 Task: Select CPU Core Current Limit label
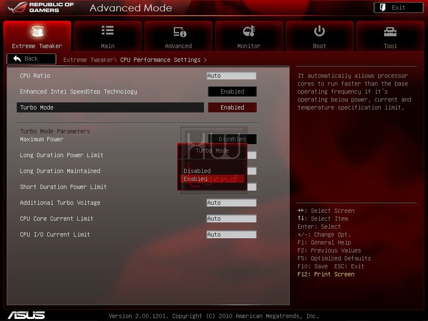pyautogui.click(x=56, y=219)
